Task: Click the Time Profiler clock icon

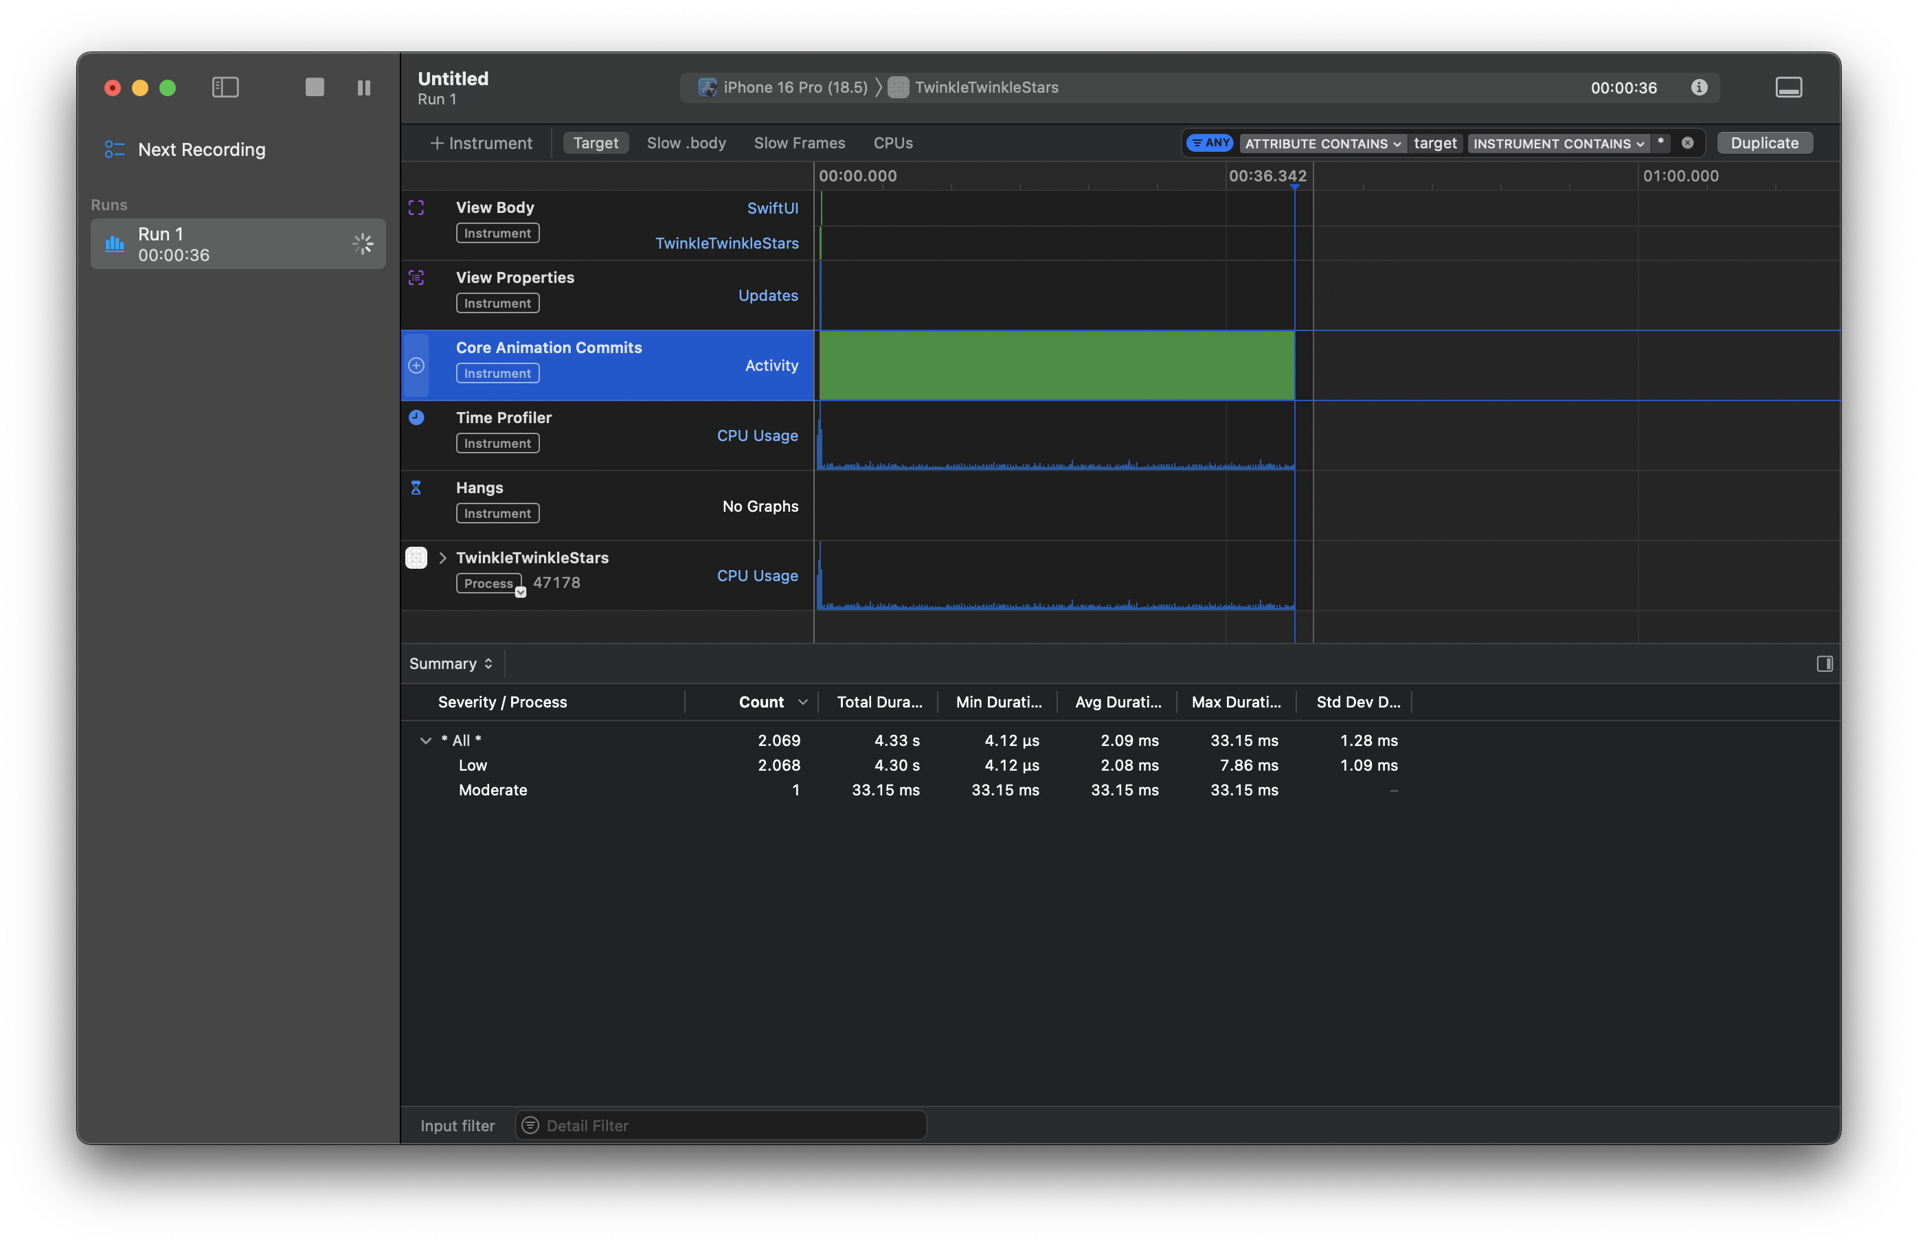Action: click(416, 418)
